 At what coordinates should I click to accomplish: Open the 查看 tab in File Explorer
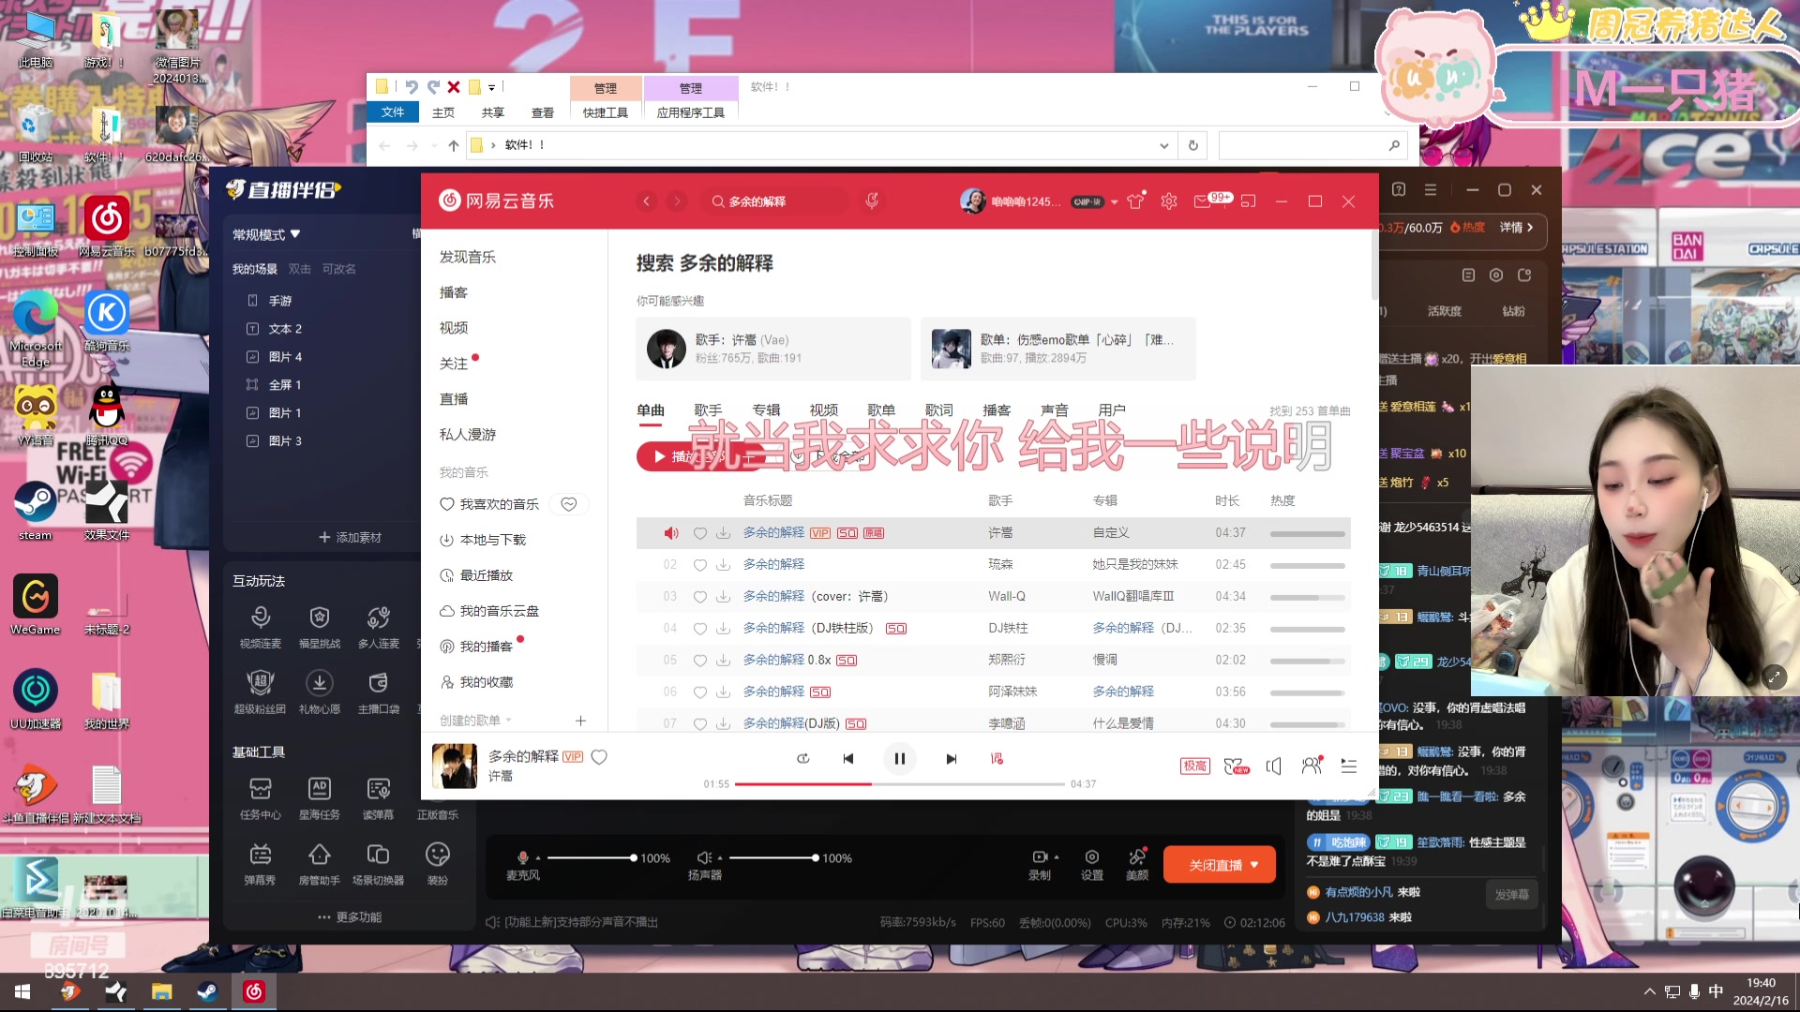(x=543, y=112)
